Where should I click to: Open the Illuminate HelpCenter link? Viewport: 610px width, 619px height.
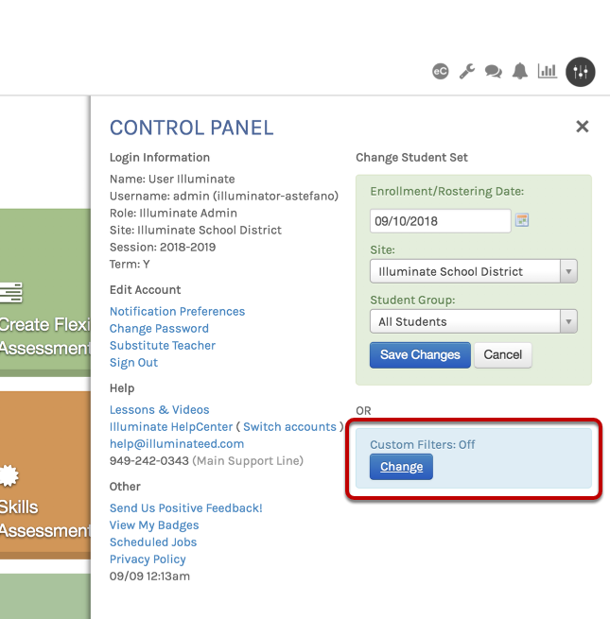pyautogui.click(x=171, y=427)
